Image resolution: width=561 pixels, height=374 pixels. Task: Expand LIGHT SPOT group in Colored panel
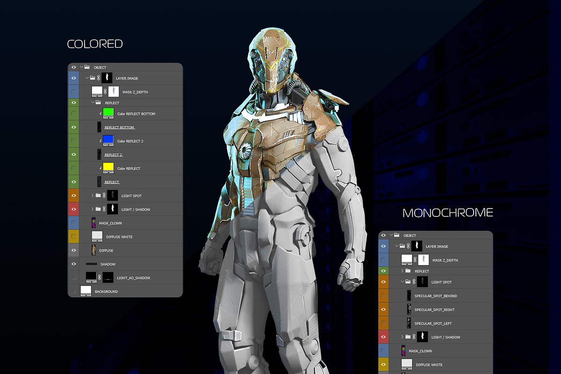[x=93, y=195]
